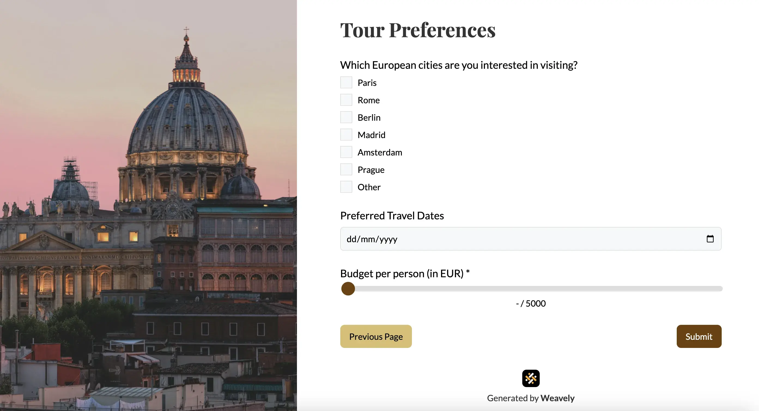
Task: Select Amsterdam from the city list
Action: tap(346, 152)
